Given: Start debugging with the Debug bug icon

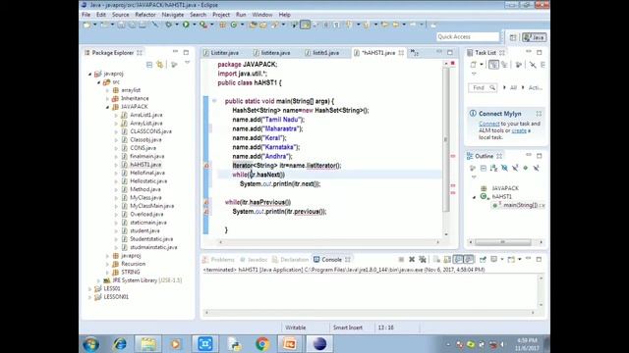Looking at the screenshot, I should click(169, 25).
